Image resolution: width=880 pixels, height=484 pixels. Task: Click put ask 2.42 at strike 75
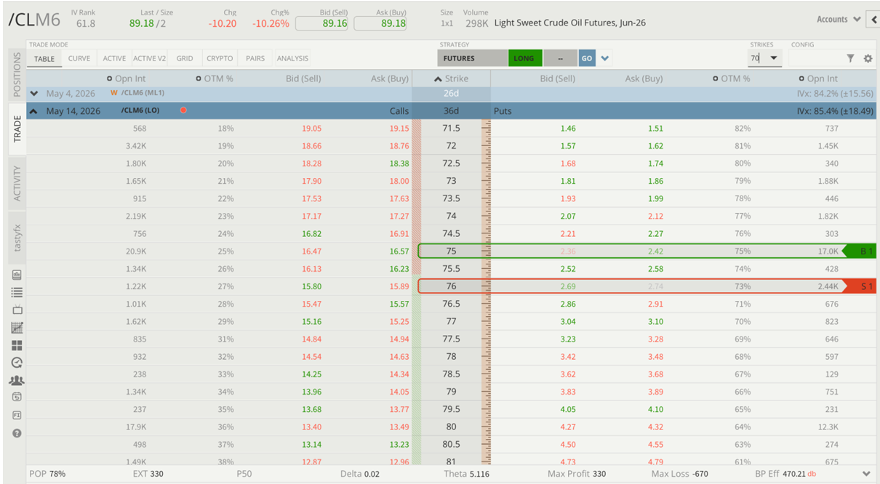[655, 251]
